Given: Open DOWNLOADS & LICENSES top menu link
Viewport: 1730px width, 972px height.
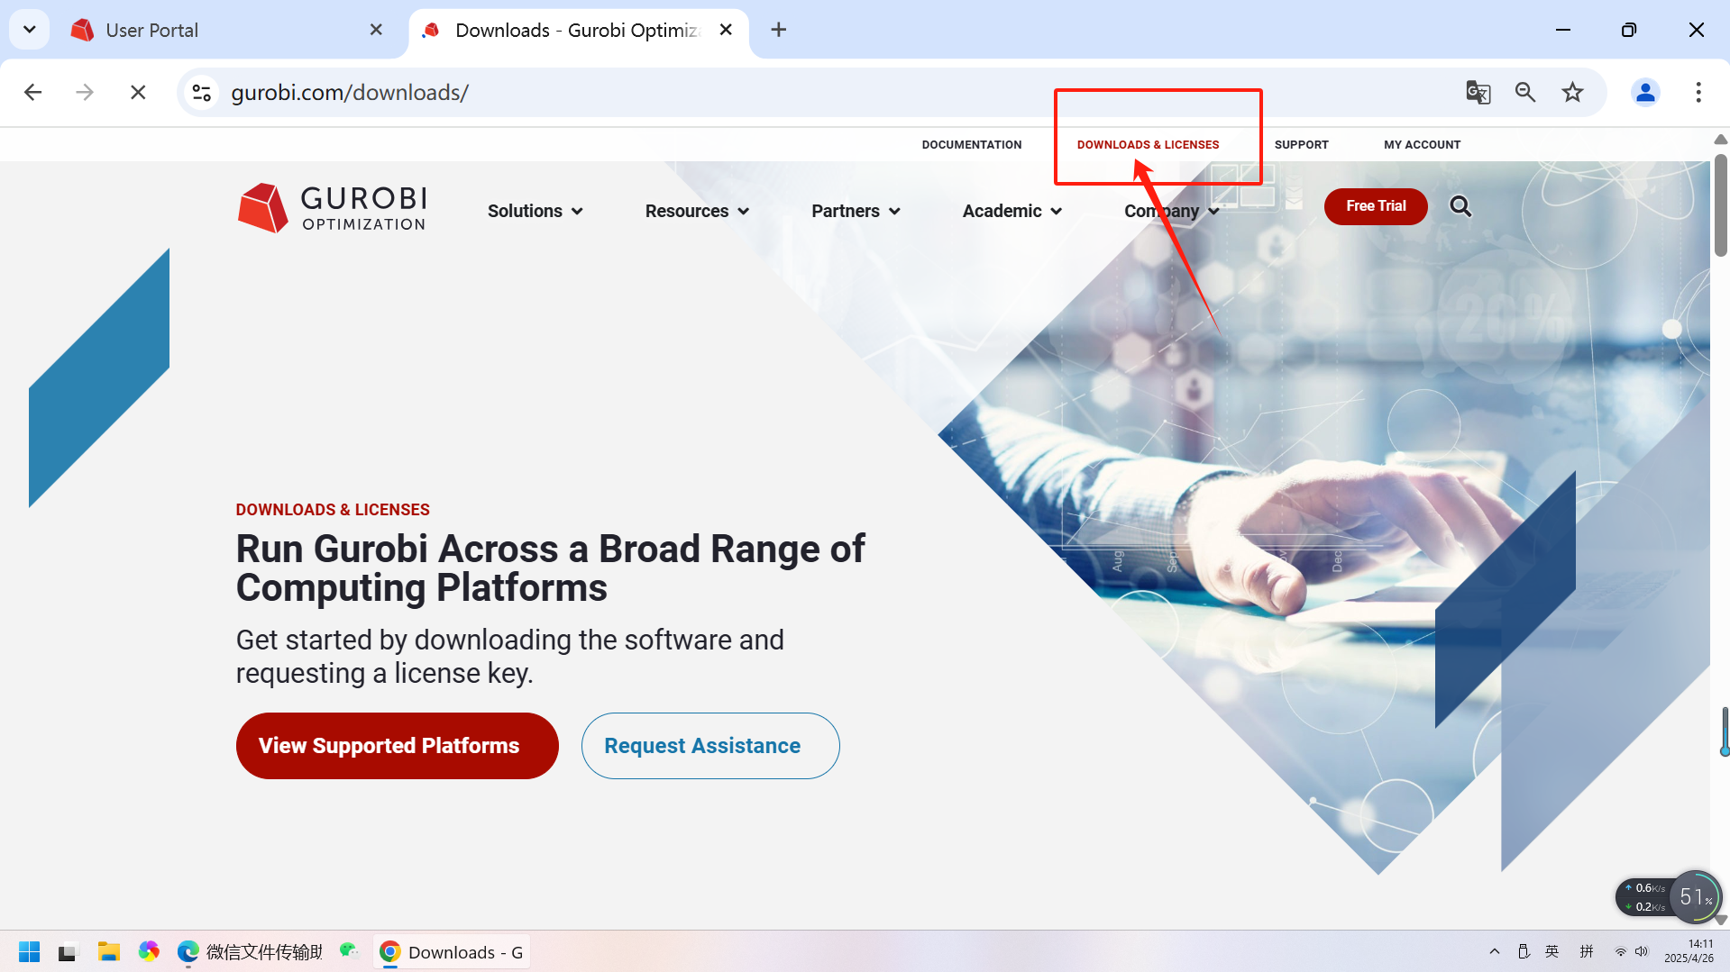Looking at the screenshot, I should [x=1148, y=144].
